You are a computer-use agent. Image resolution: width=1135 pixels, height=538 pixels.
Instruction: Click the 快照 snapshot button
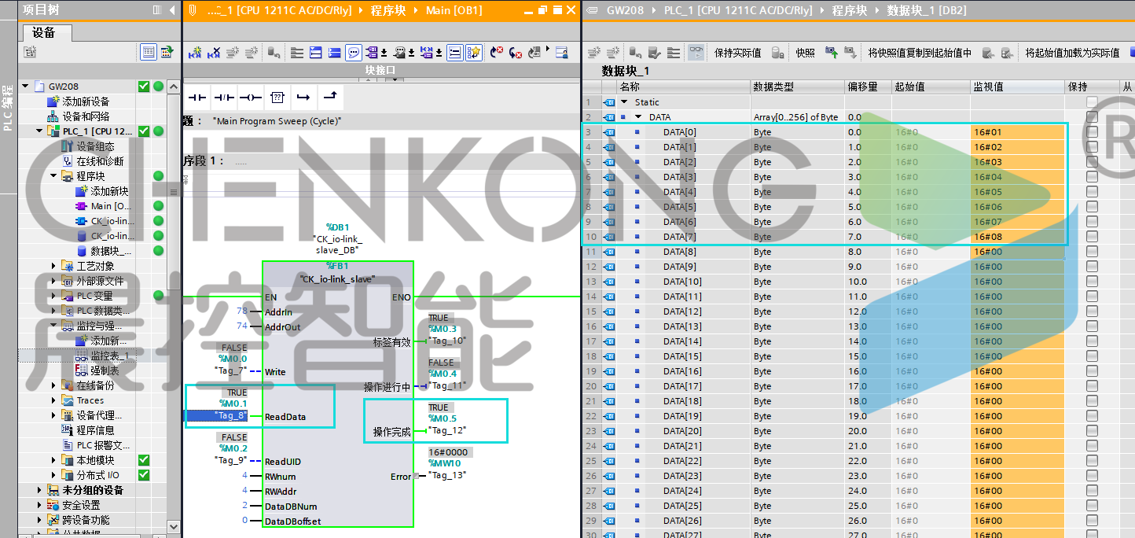pyautogui.click(x=805, y=53)
